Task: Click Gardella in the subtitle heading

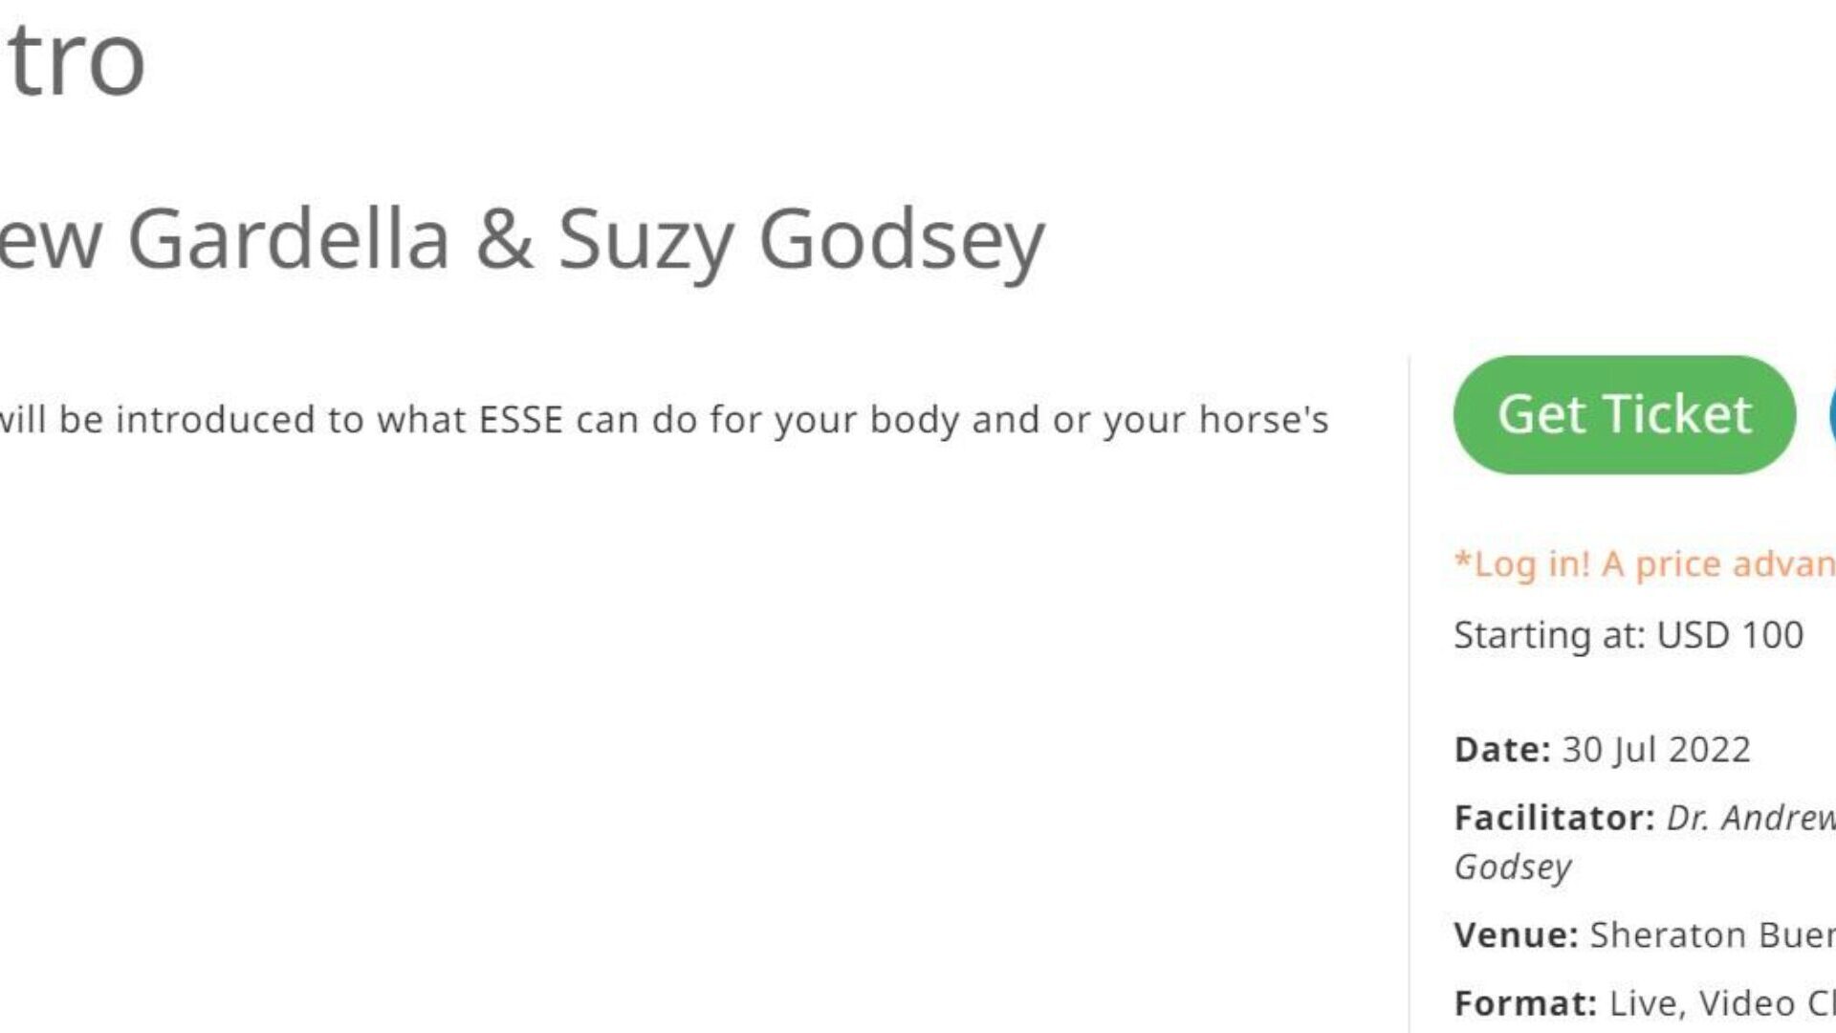Action: 288,239
